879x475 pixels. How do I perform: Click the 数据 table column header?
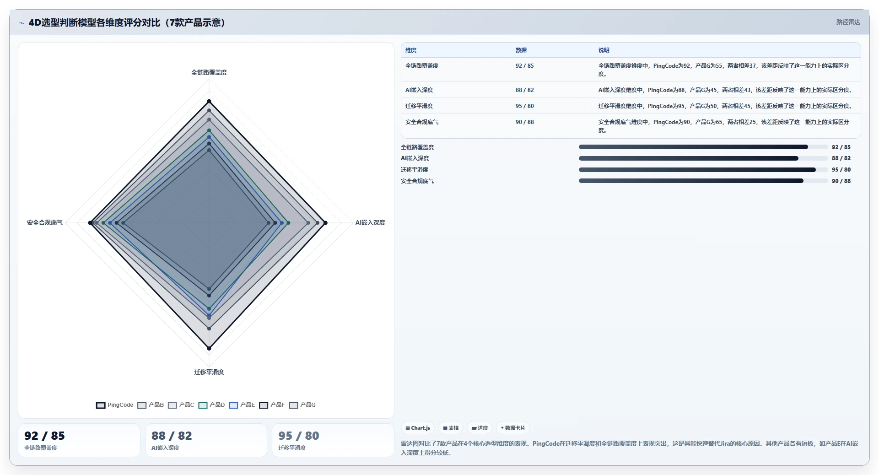(521, 50)
